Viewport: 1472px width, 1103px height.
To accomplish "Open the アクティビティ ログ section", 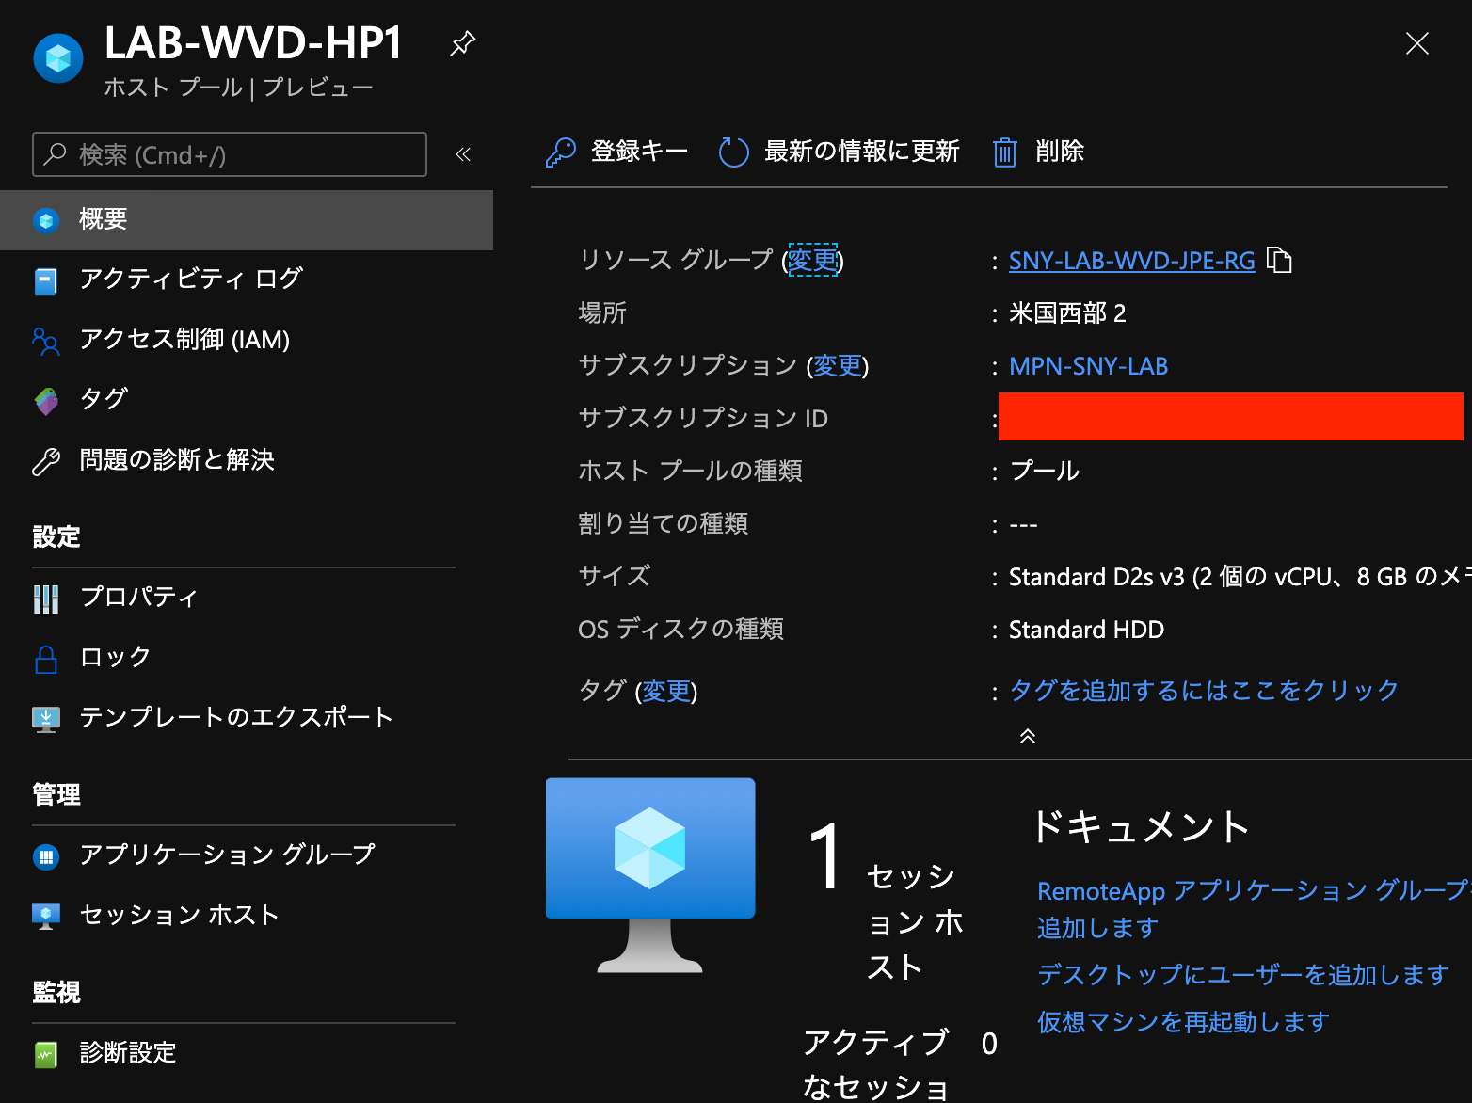I will pyautogui.click(x=190, y=280).
